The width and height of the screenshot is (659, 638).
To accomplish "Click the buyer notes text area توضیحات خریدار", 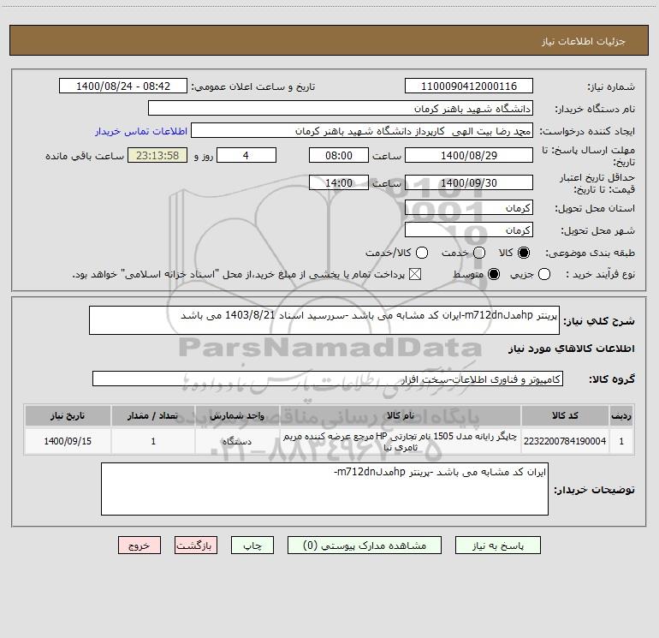I will pyautogui.click(x=324, y=489).
